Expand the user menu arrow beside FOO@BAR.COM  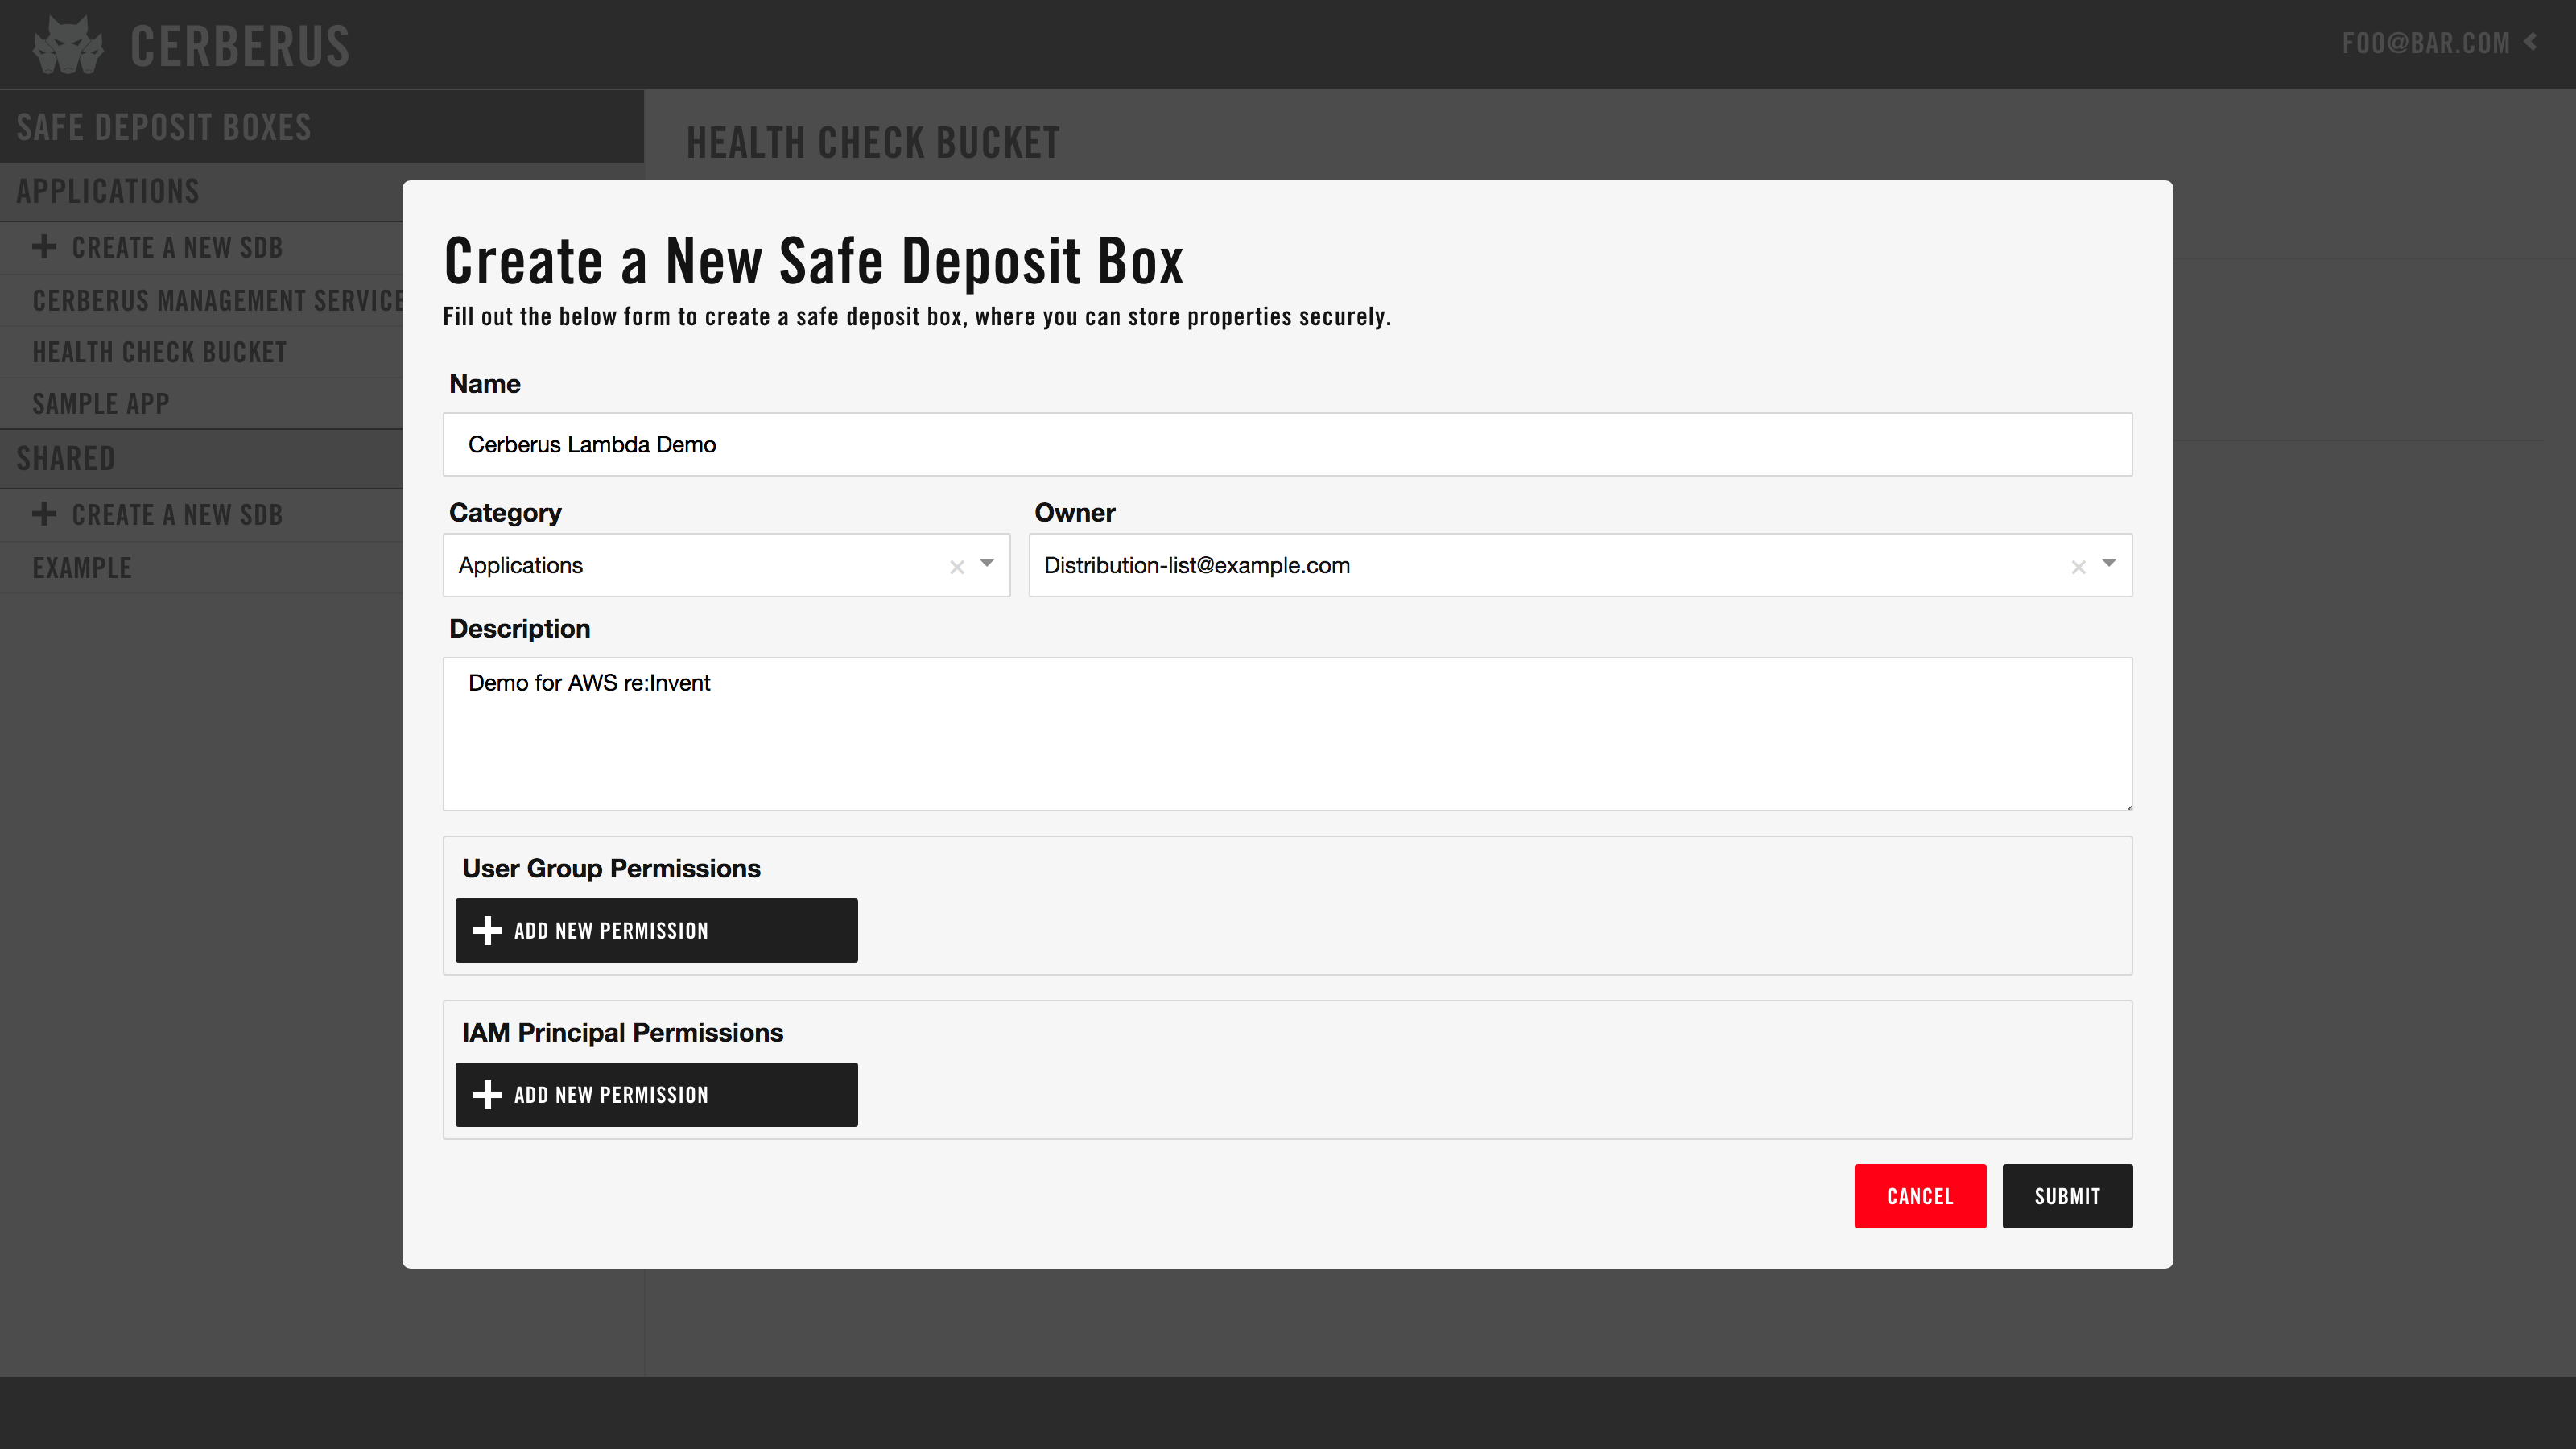point(2531,42)
